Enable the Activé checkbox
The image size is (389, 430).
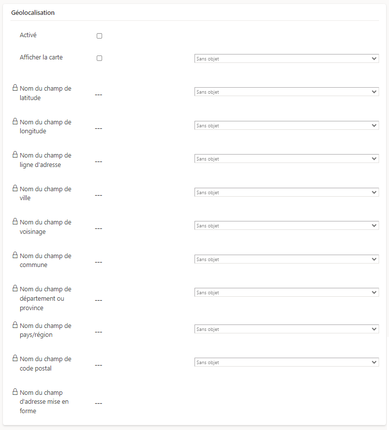tap(99, 36)
